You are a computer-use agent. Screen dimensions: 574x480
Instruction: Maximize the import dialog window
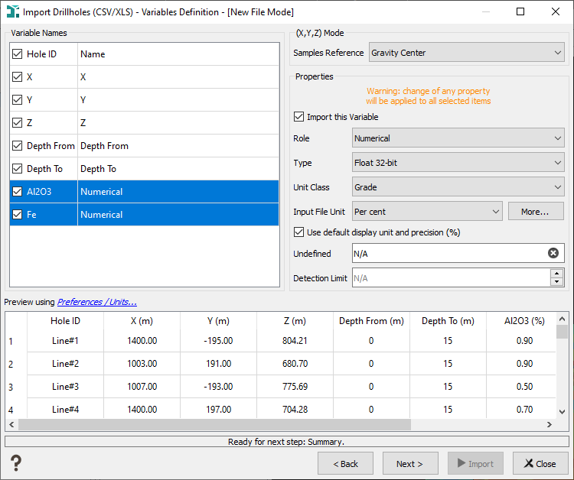520,11
